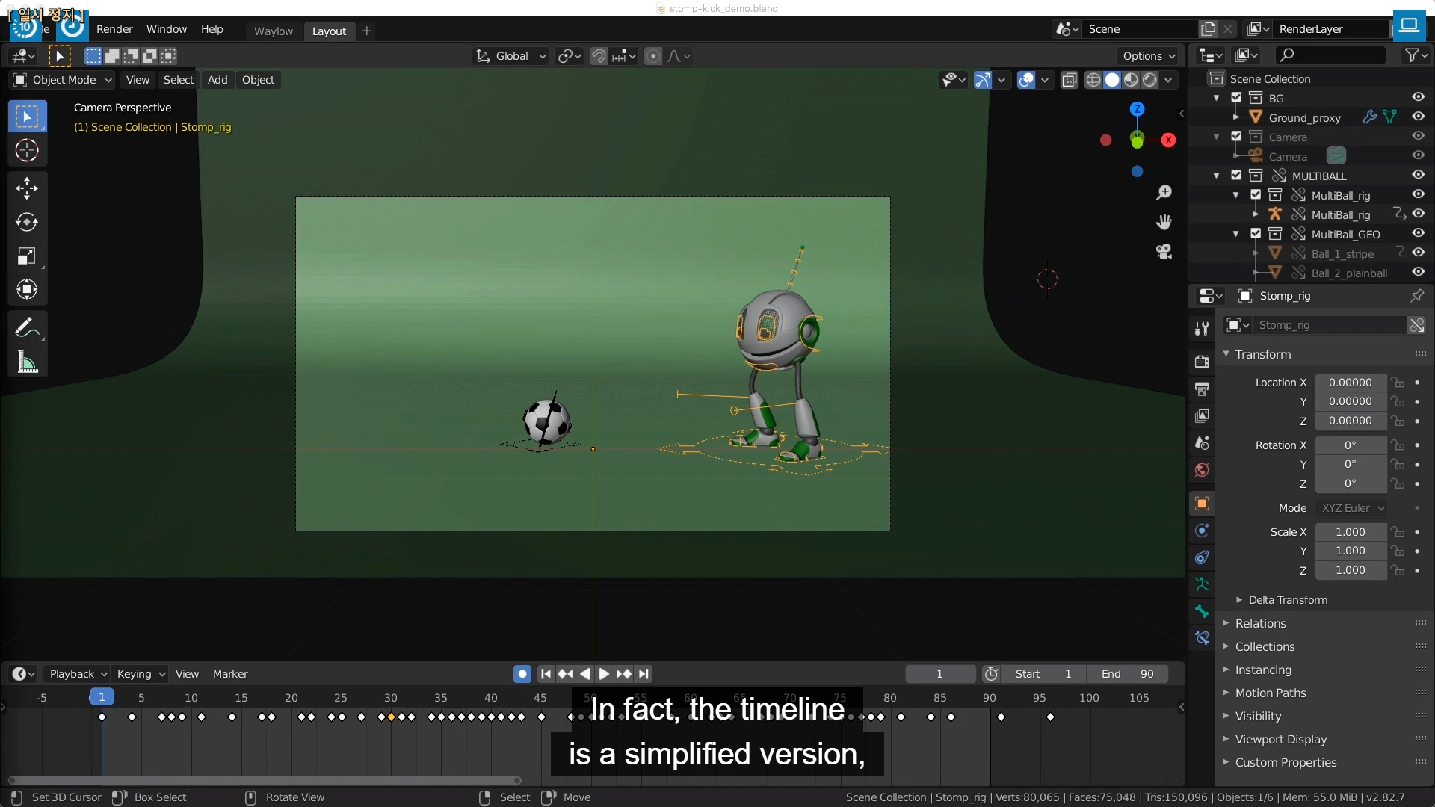Screen dimensions: 1435x807
Task: Pick the Measure ruler tool
Action: 27,362
